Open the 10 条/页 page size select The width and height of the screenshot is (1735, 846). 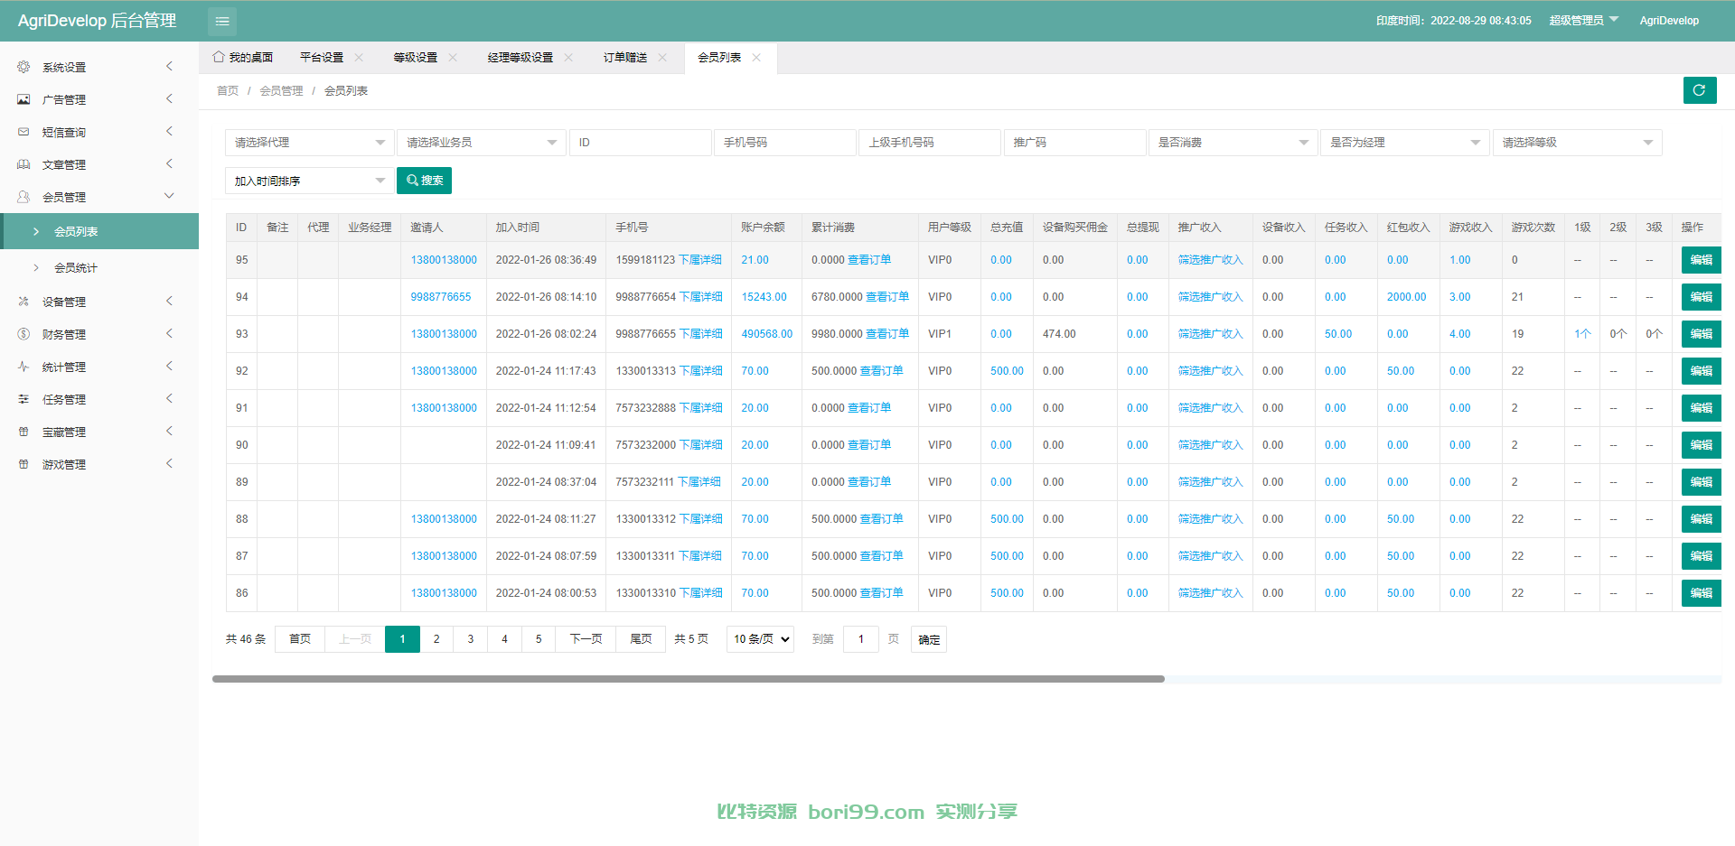pyautogui.click(x=760, y=639)
